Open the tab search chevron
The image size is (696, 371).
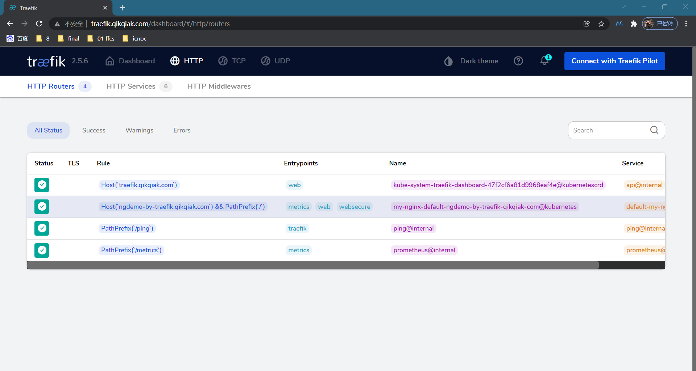point(623,7)
